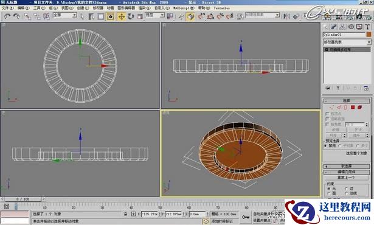
Task: Open the Tentacles menu
Action: 221,8
